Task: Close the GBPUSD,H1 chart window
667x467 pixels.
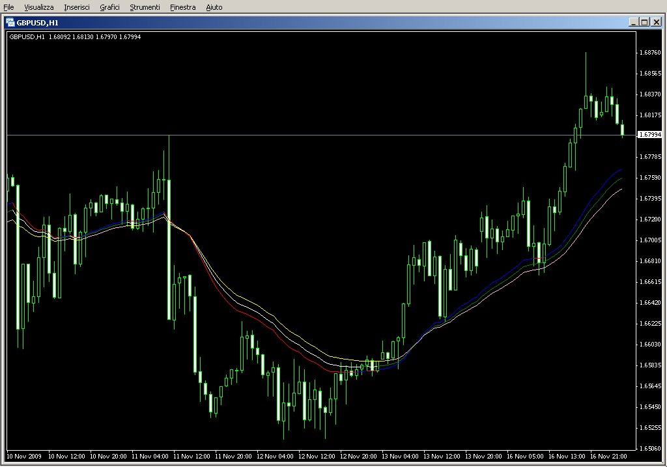Action: coord(656,22)
